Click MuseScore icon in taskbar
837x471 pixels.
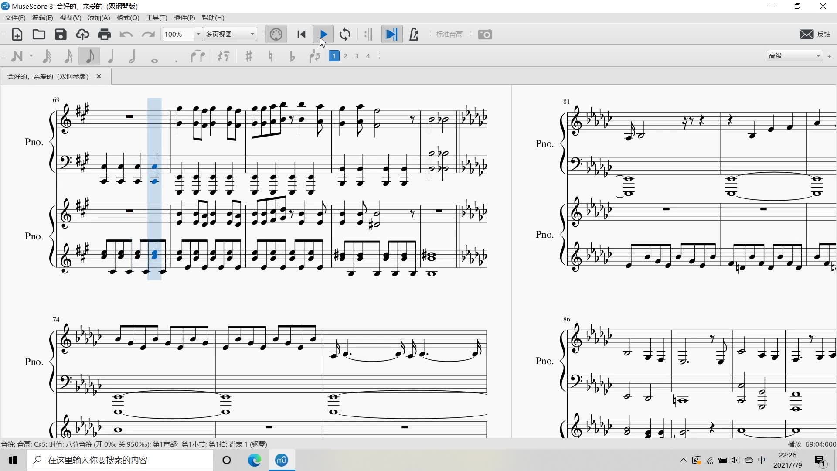point(282,460)
